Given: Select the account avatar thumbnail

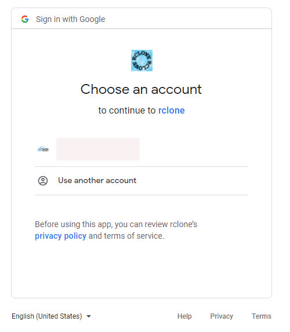Looking at the screenshot, I should coord(43,149).
